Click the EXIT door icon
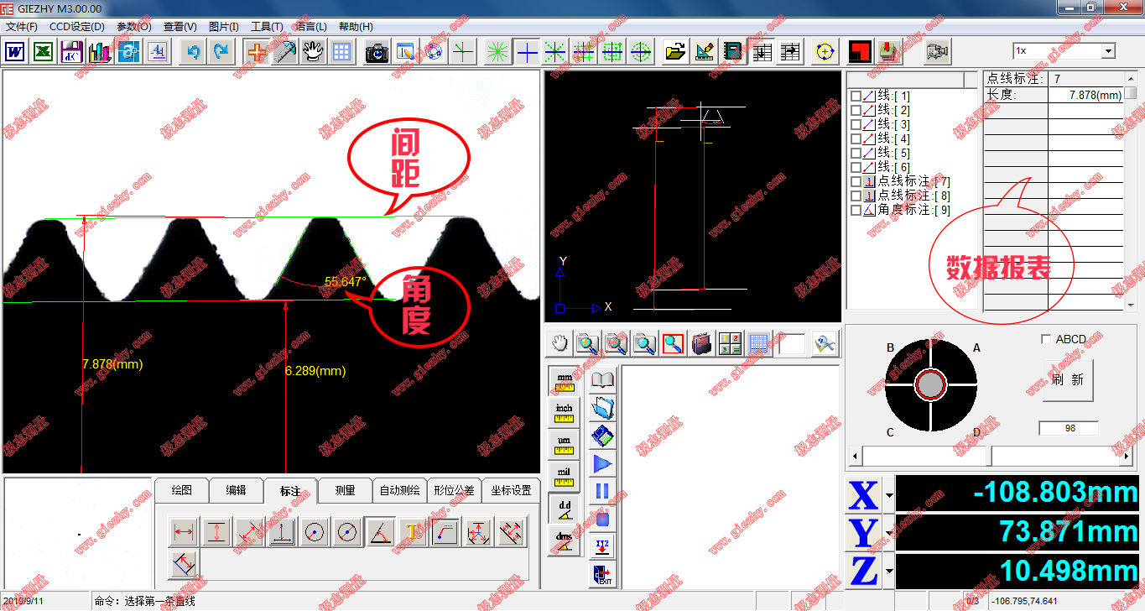The image size is (1145, 611). pyautogui.click(x=602, y=574)
